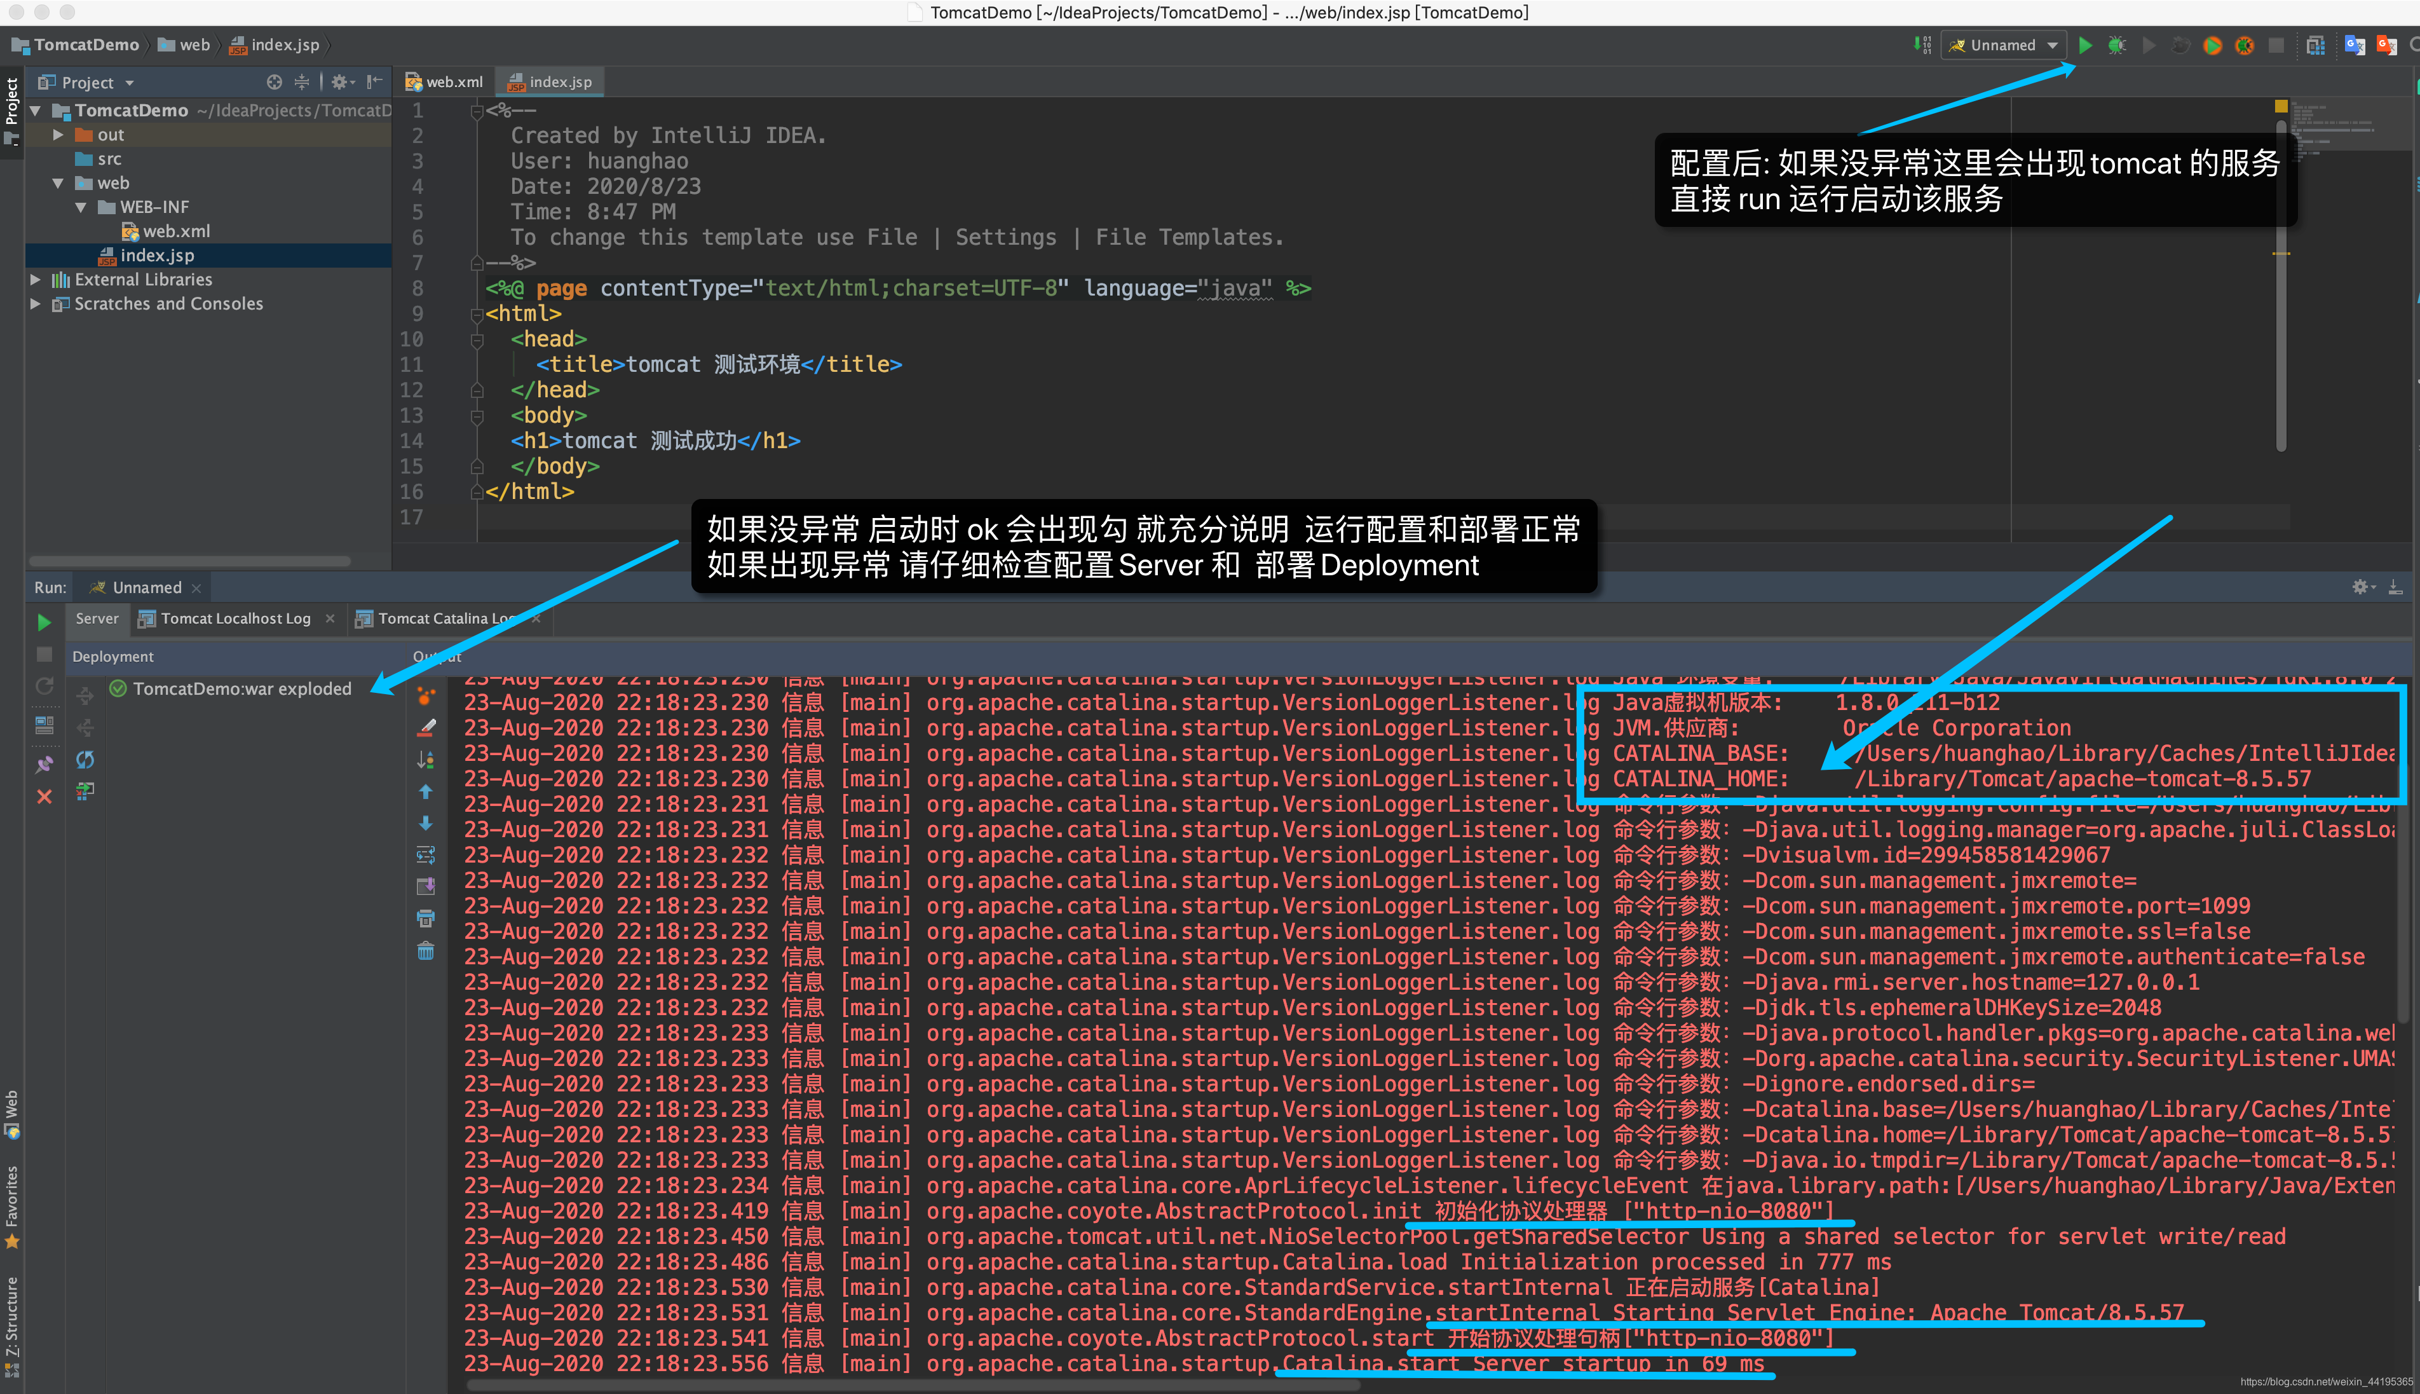Image resolution: width=2420 pixels, height=1394 pixels.
Task: Run the Unnamed Tomcat configuration
Action: tap(2085, 45)
